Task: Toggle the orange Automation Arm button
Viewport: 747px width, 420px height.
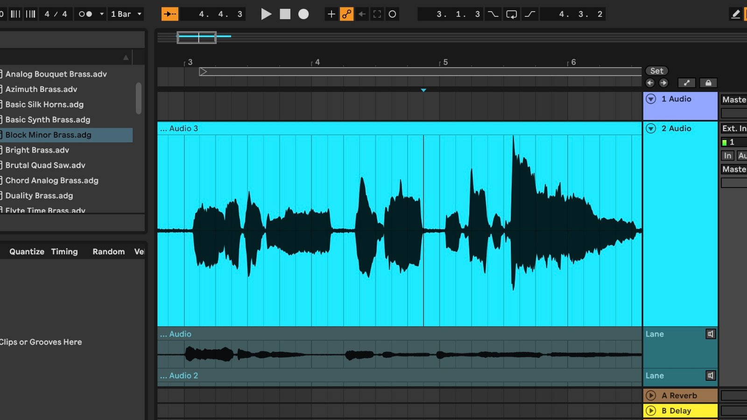Action: (x=346, y=14)
